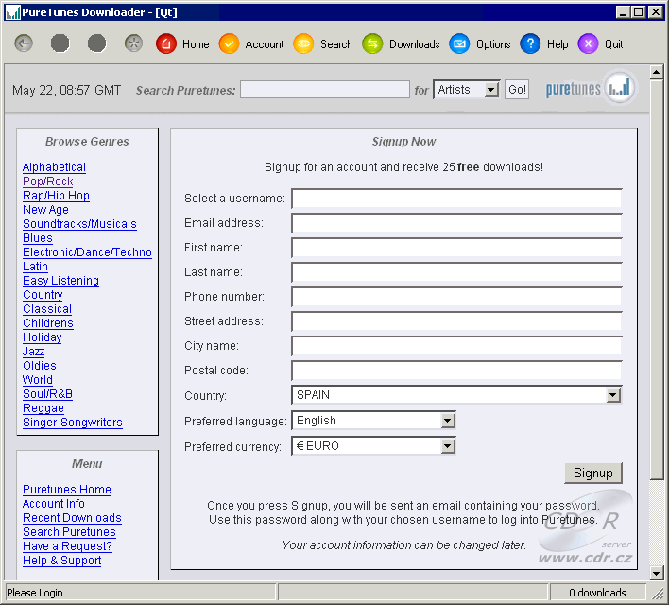Click the Signup button

pyautogui.click(x=593, y=473)
